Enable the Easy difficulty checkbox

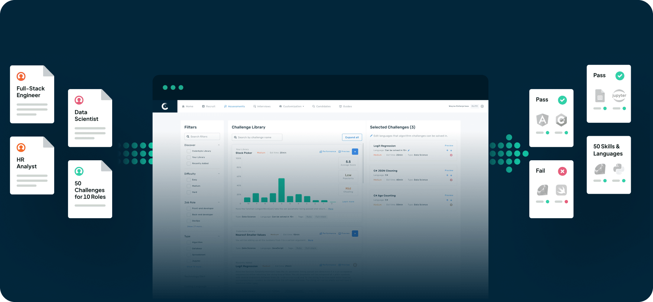click(189, 180)
